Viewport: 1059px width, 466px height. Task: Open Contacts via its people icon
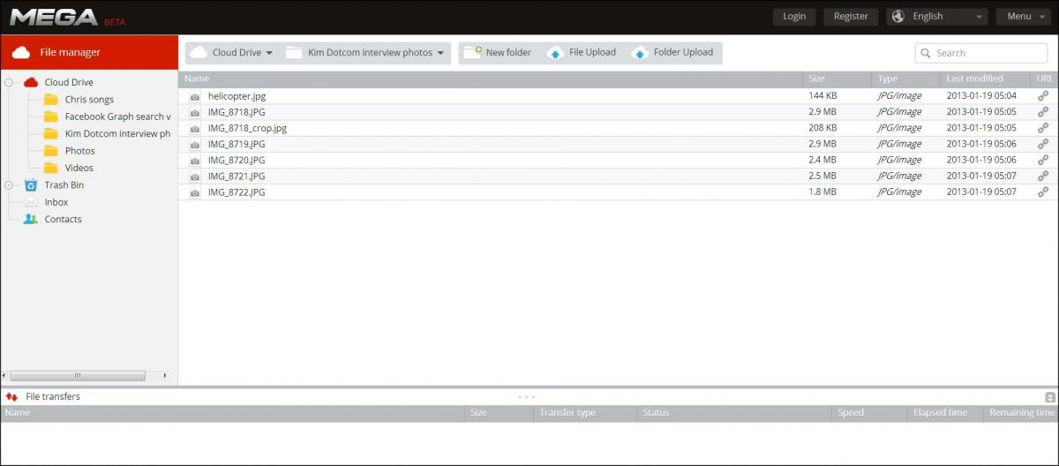point(31,219)
